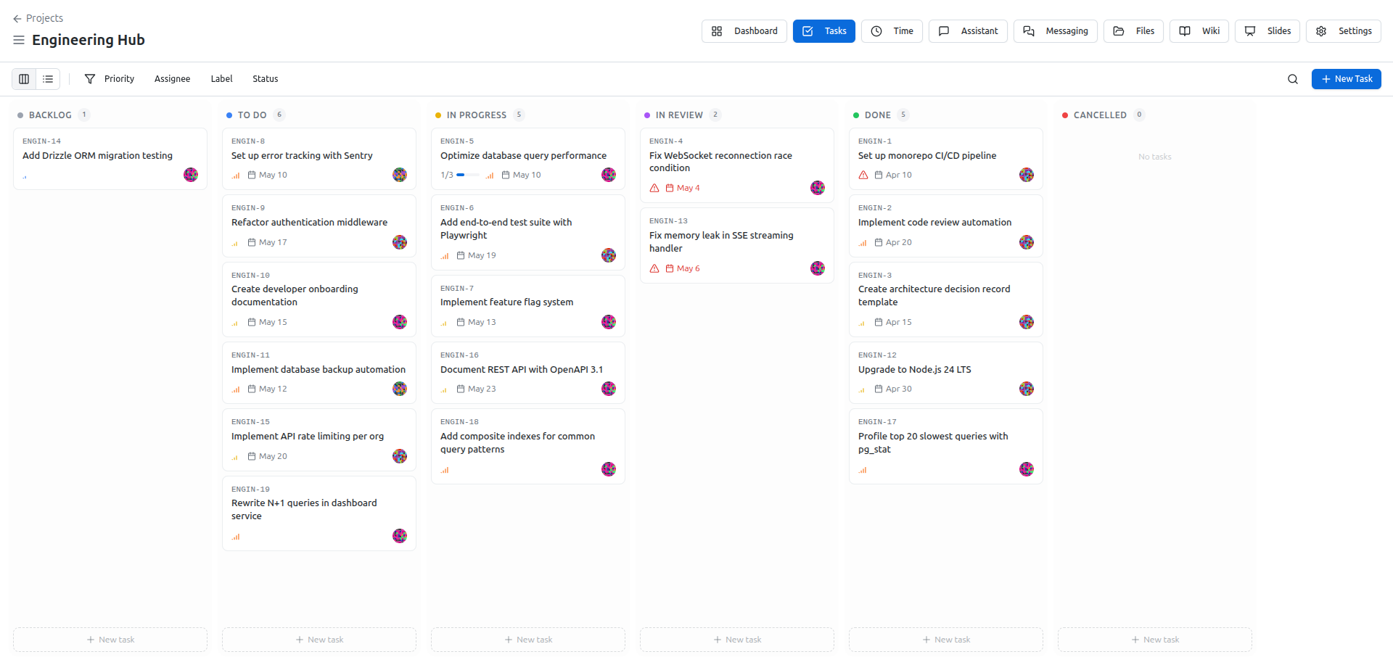Open project Settings
1393x665 pixels.
coord(1344,31)
